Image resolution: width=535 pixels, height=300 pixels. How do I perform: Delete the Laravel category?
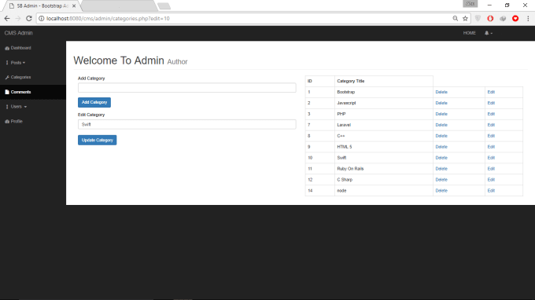pos(441,125)
